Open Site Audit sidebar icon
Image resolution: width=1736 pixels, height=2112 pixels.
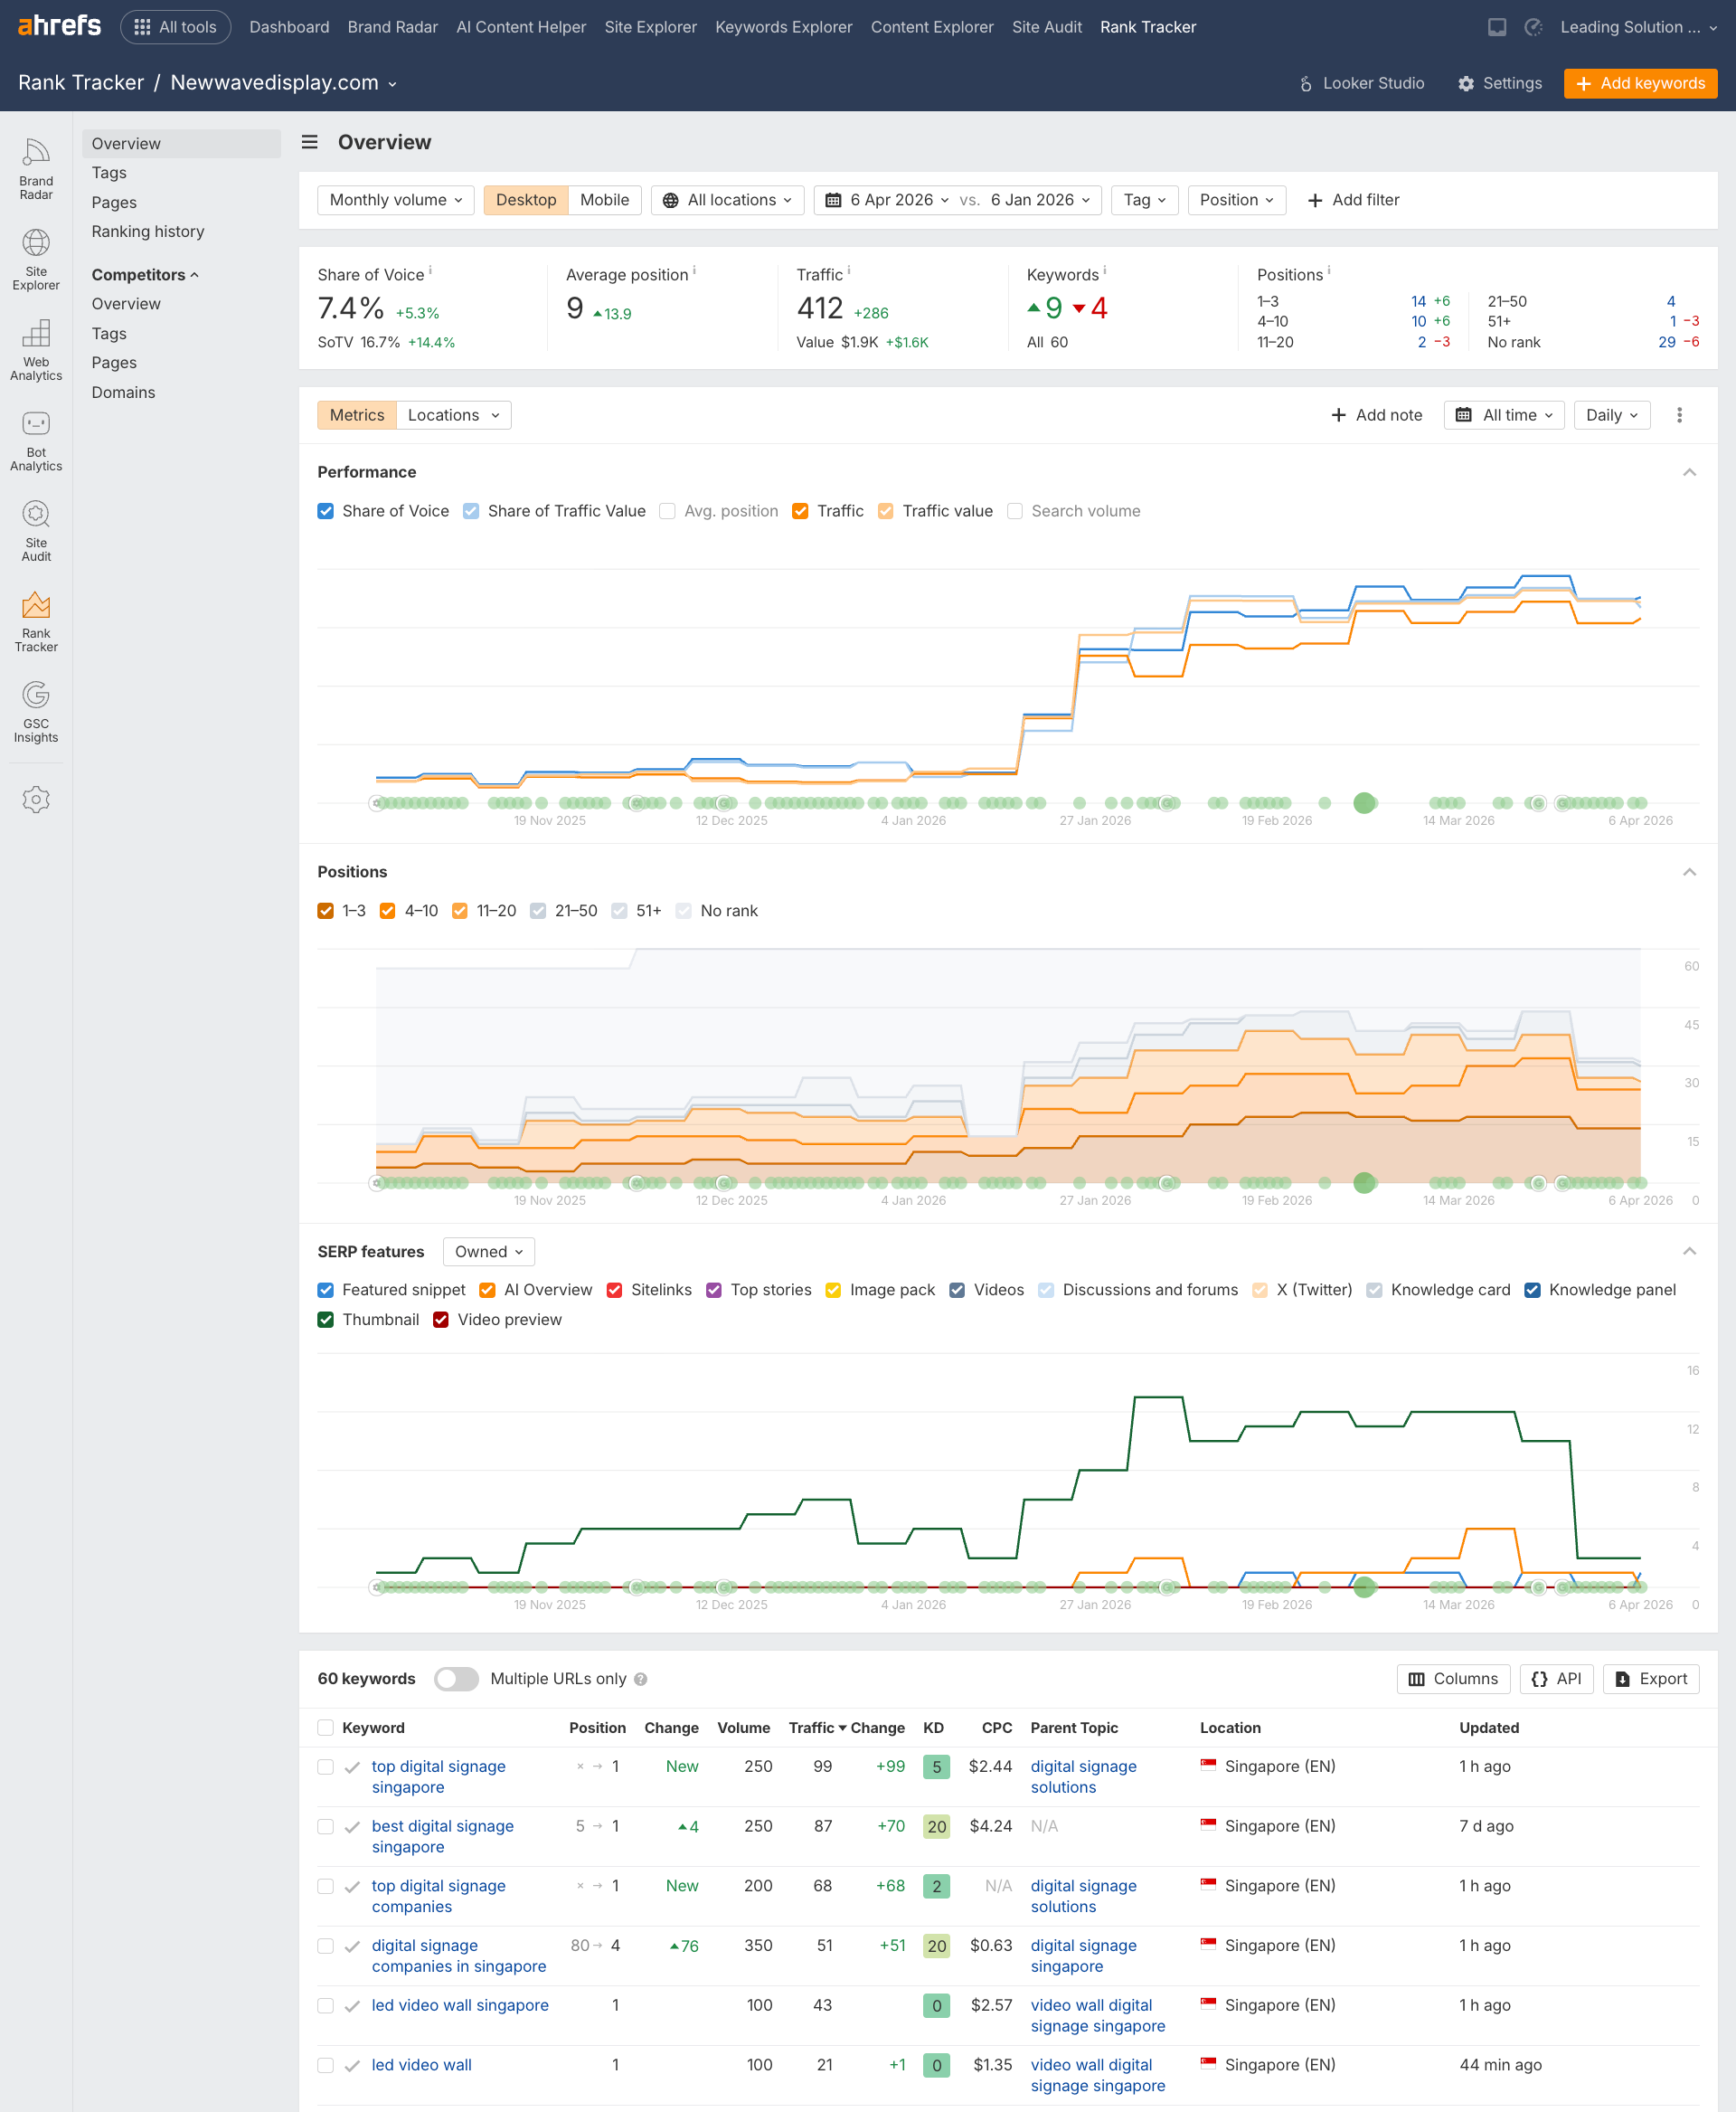point(36,530)
